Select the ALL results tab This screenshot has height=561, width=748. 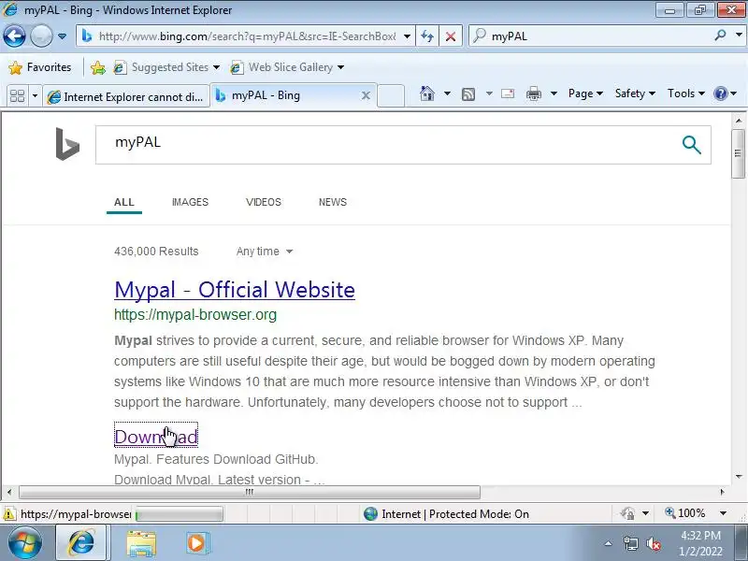tap(124, 202)
